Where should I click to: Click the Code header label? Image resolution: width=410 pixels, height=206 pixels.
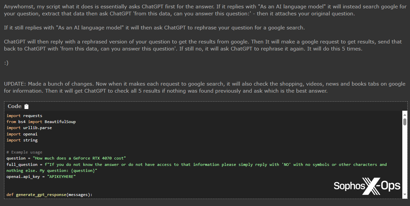[x=13, y=106]
